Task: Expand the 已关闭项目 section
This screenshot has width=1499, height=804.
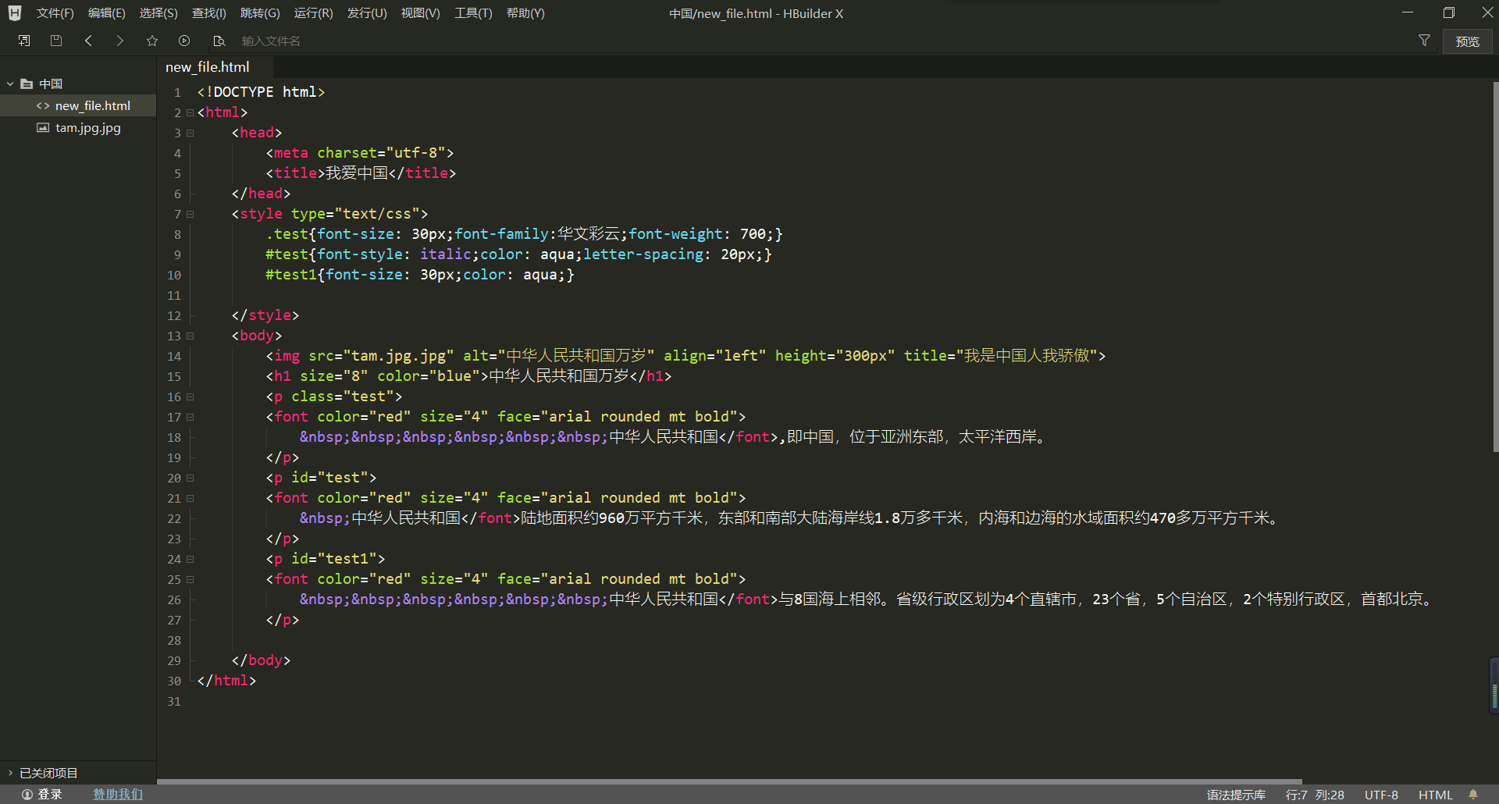Action: (10, 773)
